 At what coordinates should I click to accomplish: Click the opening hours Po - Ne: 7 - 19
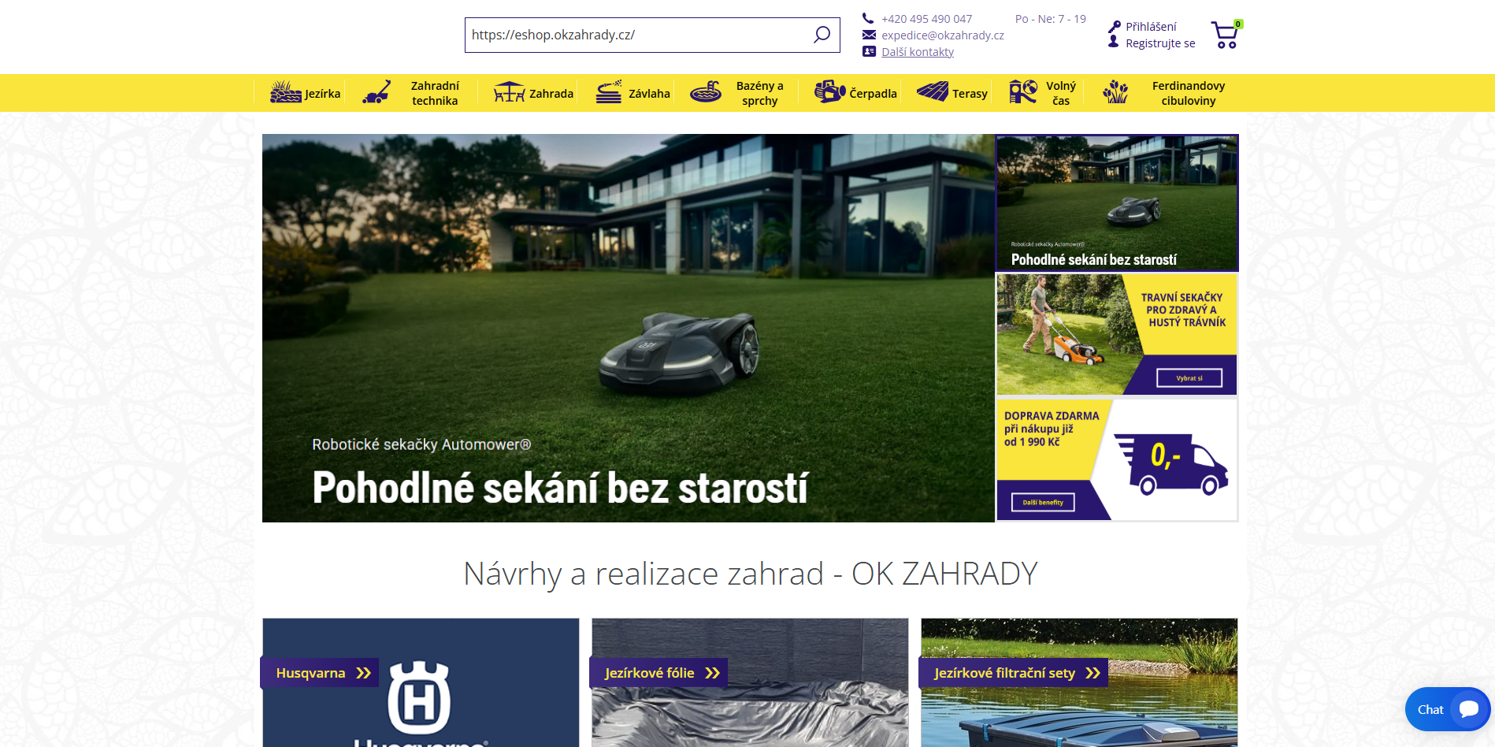[x=1050, y=19]
